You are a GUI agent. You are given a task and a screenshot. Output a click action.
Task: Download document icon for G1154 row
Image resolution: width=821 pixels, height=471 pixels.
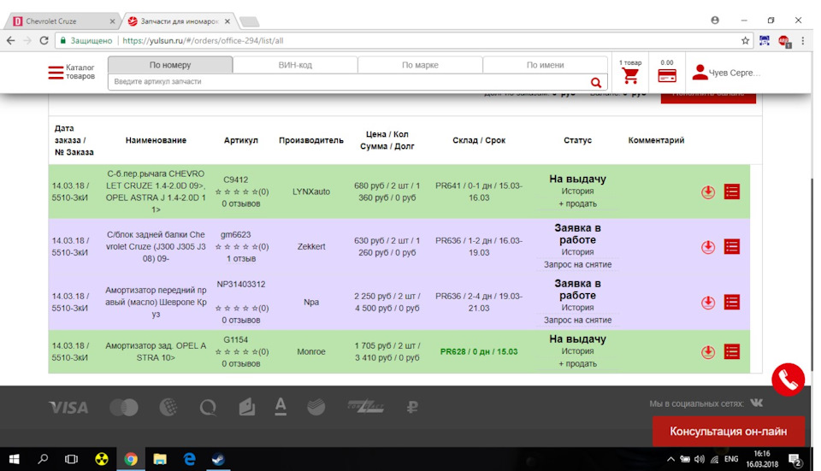tap(708, 352)
